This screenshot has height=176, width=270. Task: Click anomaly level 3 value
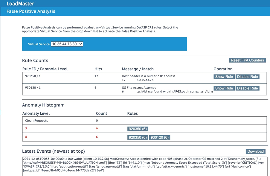(26, 128)
